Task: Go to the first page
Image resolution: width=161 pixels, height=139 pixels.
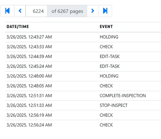Action: [7, 11]
